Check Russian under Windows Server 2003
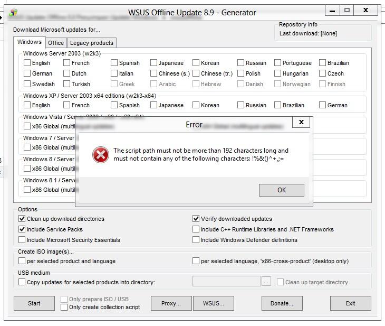 point(240,63)
